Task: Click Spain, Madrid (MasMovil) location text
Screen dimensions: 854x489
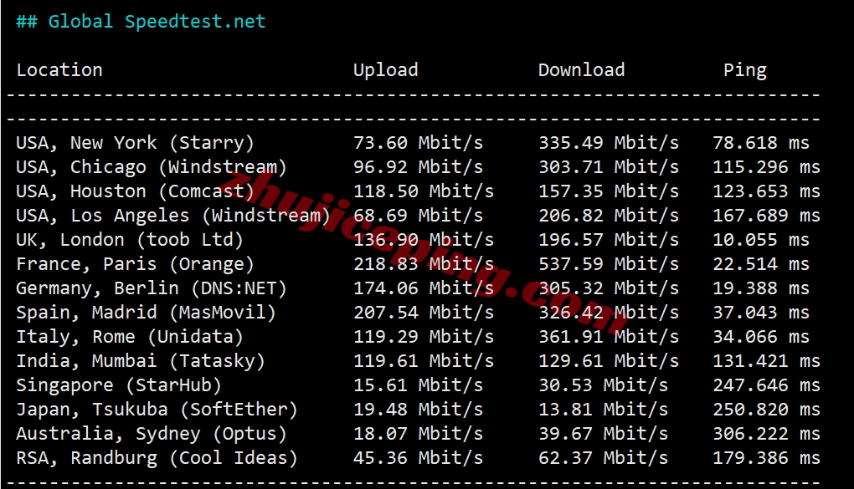Action: click(146, 313)
